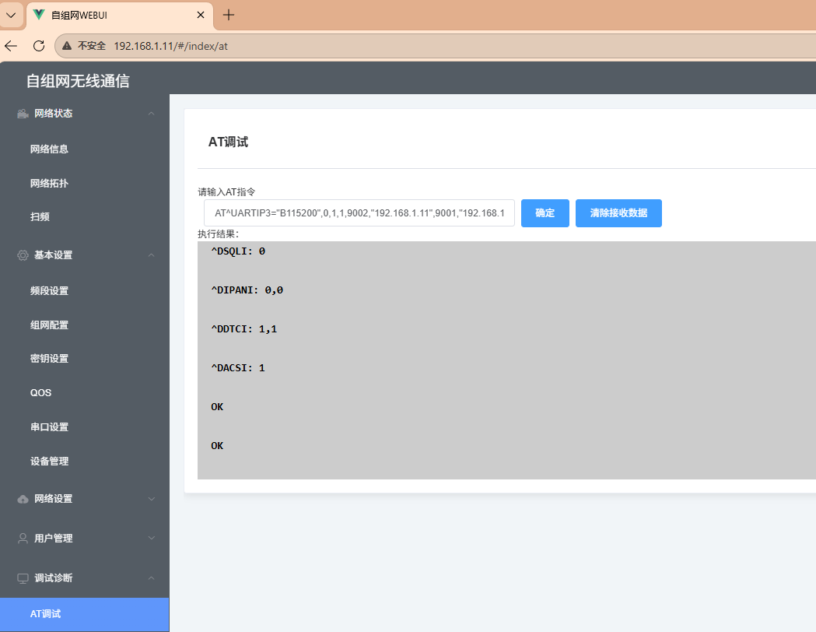Close the 自组网WEBUI tab
The image size is (816, 632).
201,15
